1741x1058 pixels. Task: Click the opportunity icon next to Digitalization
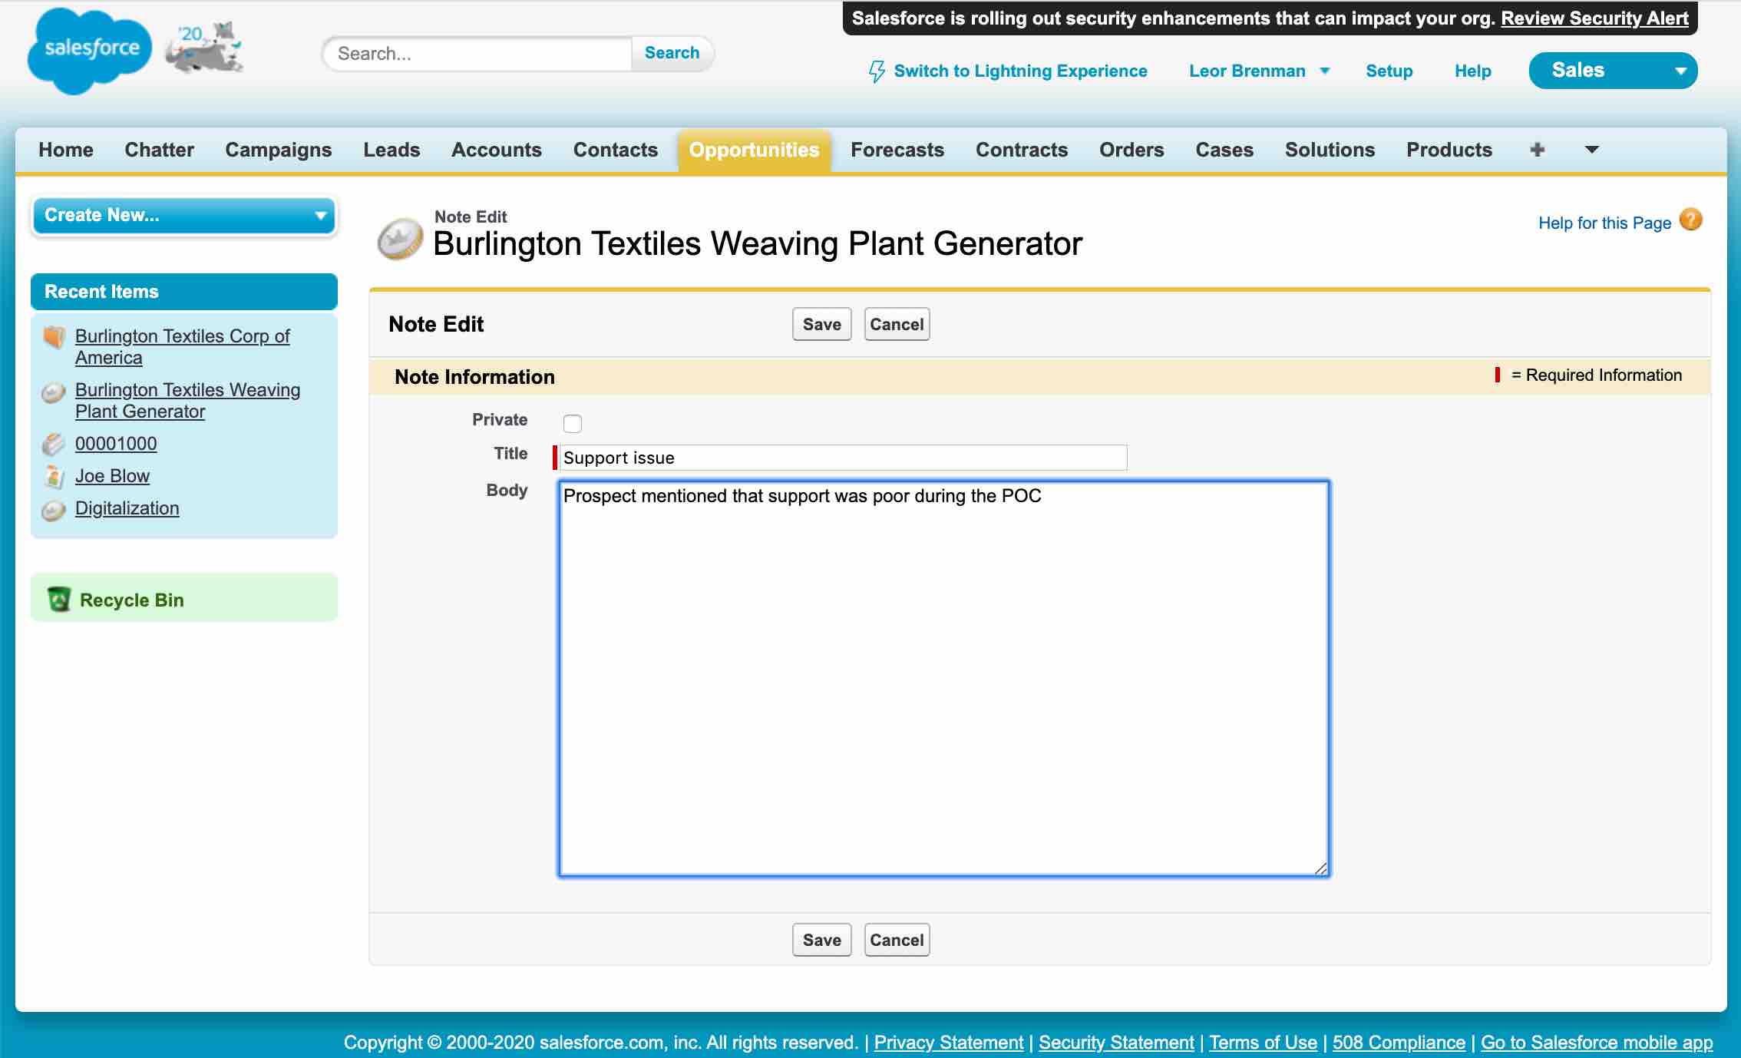point(53,510)
